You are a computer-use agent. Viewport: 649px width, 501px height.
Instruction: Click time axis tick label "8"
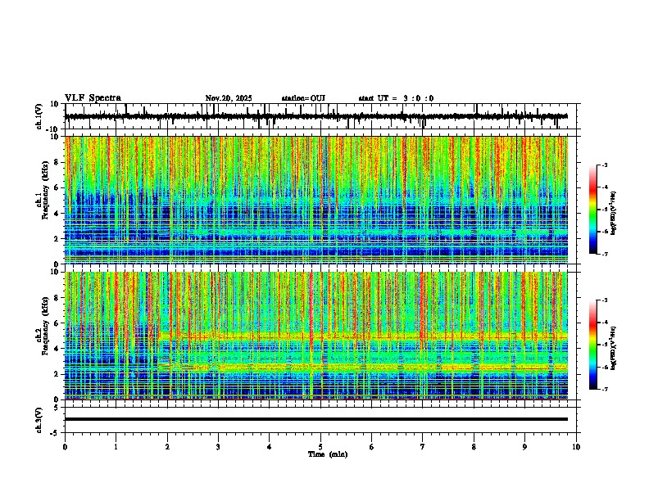(474, 447)
